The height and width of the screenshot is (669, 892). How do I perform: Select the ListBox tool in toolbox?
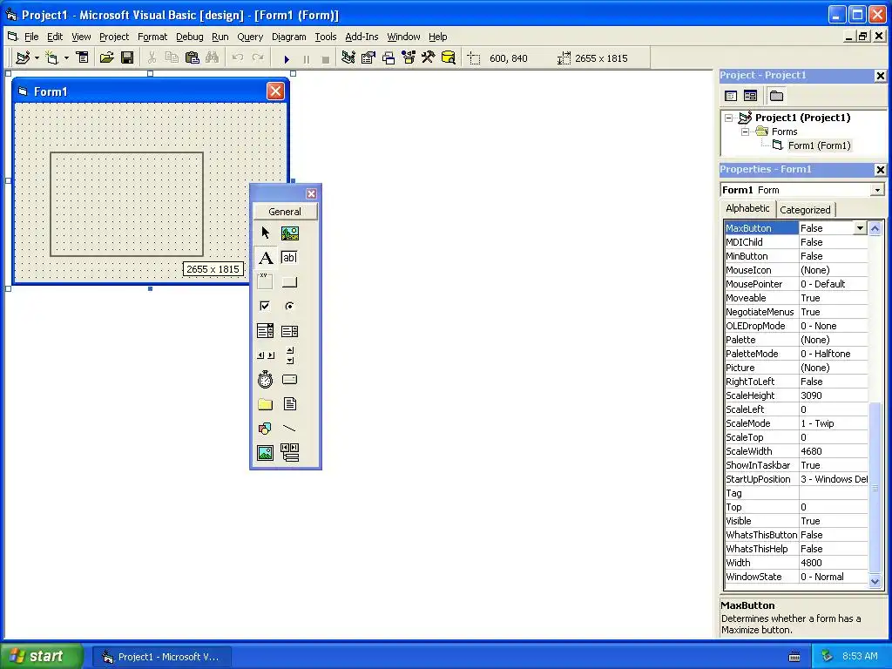coord(289,331)
